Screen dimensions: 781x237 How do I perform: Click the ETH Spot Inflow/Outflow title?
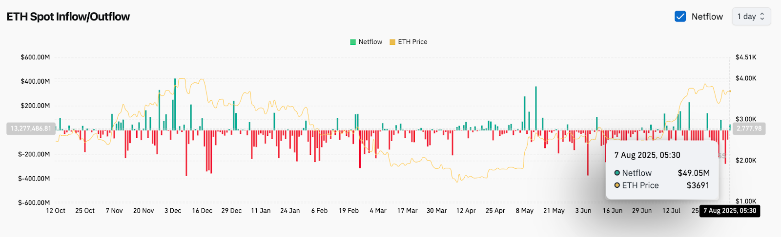tap(68, 17)
